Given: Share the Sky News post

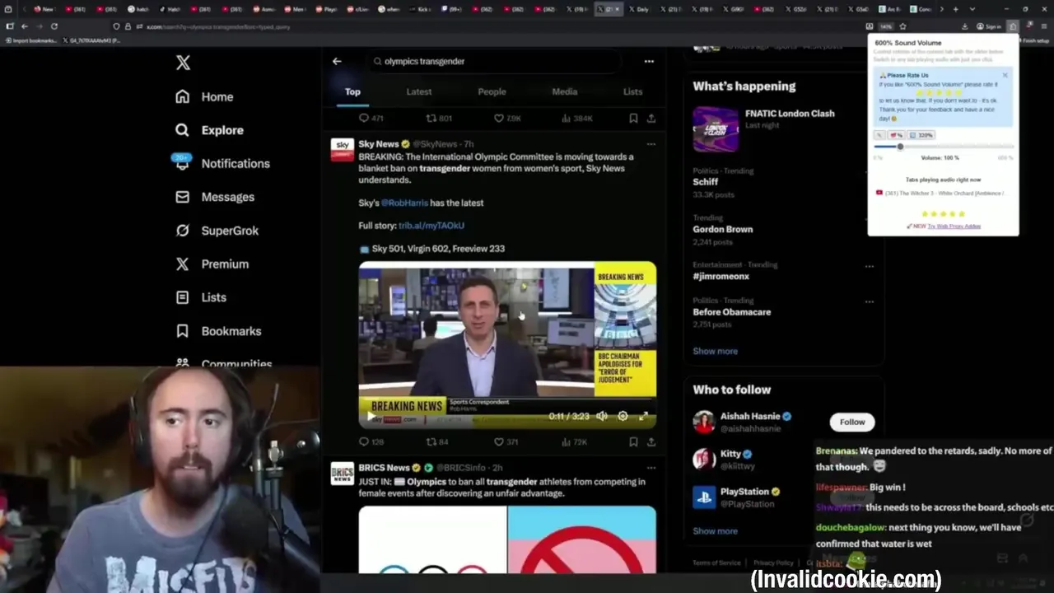Looking at the screenshot, I should click(651, 442).
